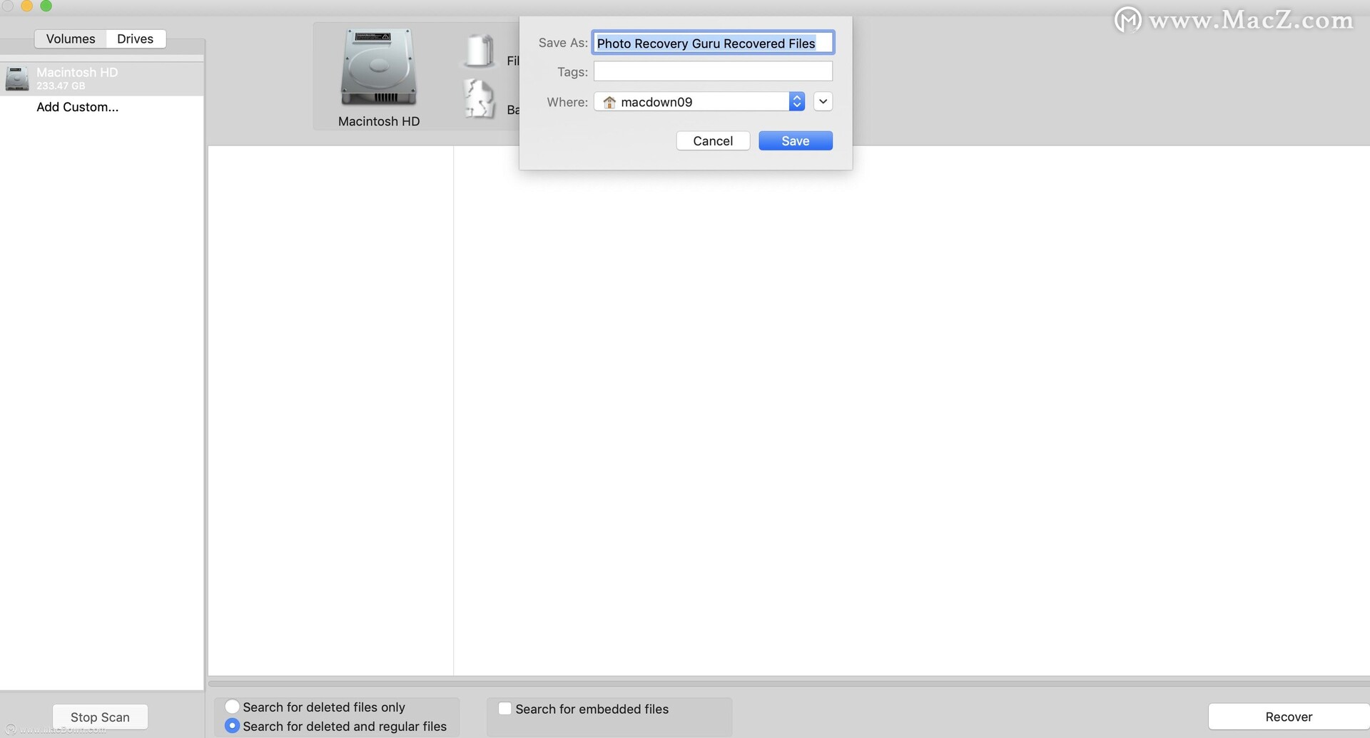Choose Add Custom... in the sidebar
The image size is (1370, 738).
point(78,107)
